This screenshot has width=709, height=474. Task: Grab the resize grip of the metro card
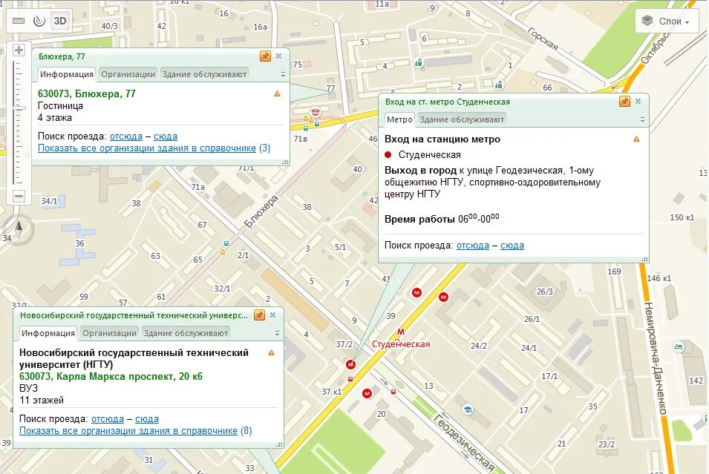645,259
